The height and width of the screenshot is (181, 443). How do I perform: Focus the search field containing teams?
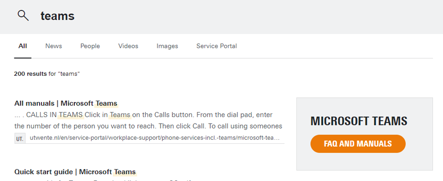click(x=226, y=16)
